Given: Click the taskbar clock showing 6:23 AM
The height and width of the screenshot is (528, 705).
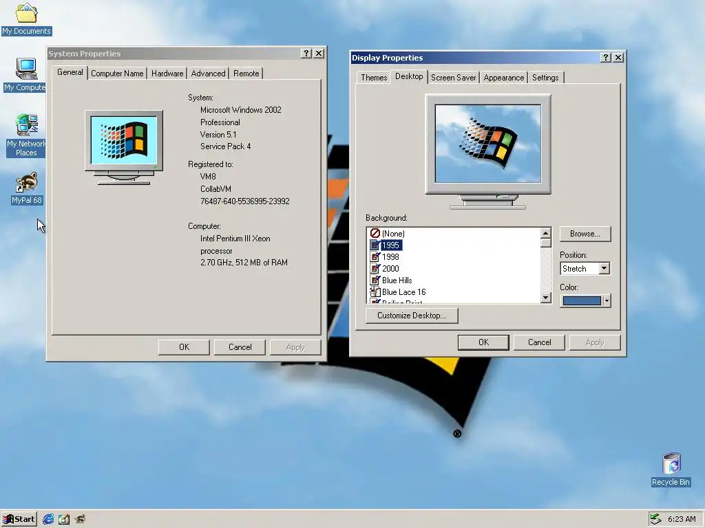Looking at the screenshot, I should pos(682,519).
